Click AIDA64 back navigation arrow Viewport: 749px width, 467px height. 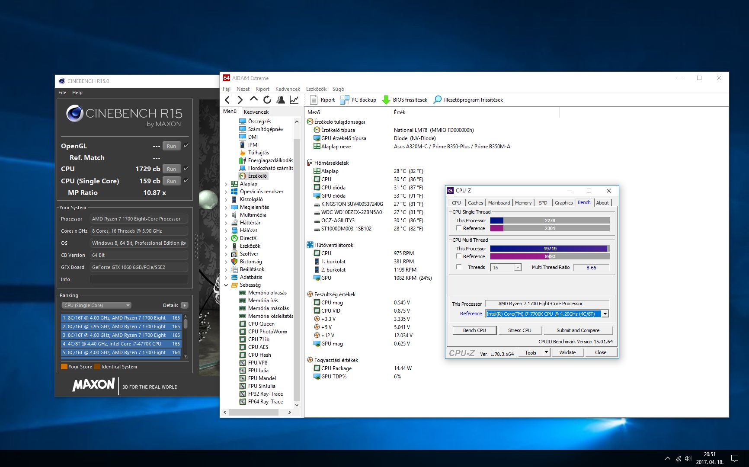click(x=227, y=100)
